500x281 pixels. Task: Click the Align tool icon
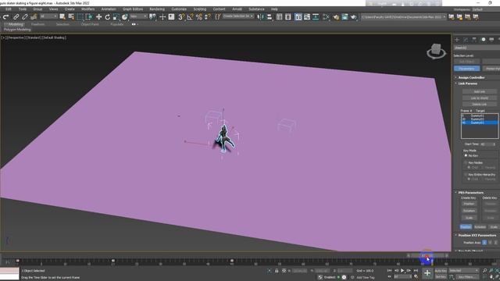coord(270,17)
